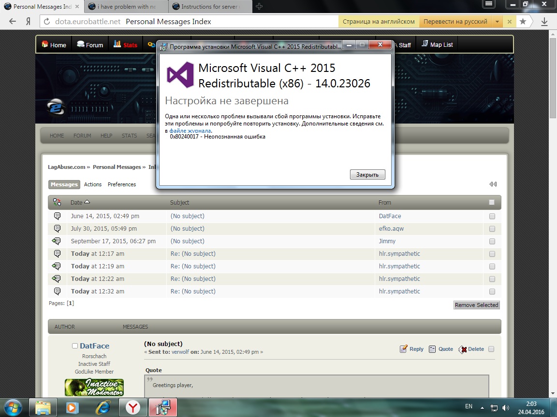Check the Today 12:17 am message checkbox
This screenshot has width=557, height=417.
[492, 254]
